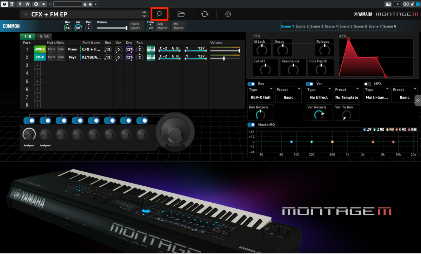The width and height of the screenshot is (421, 254).
Task: Select the Scene 8 tab
Action: [390, 26]
